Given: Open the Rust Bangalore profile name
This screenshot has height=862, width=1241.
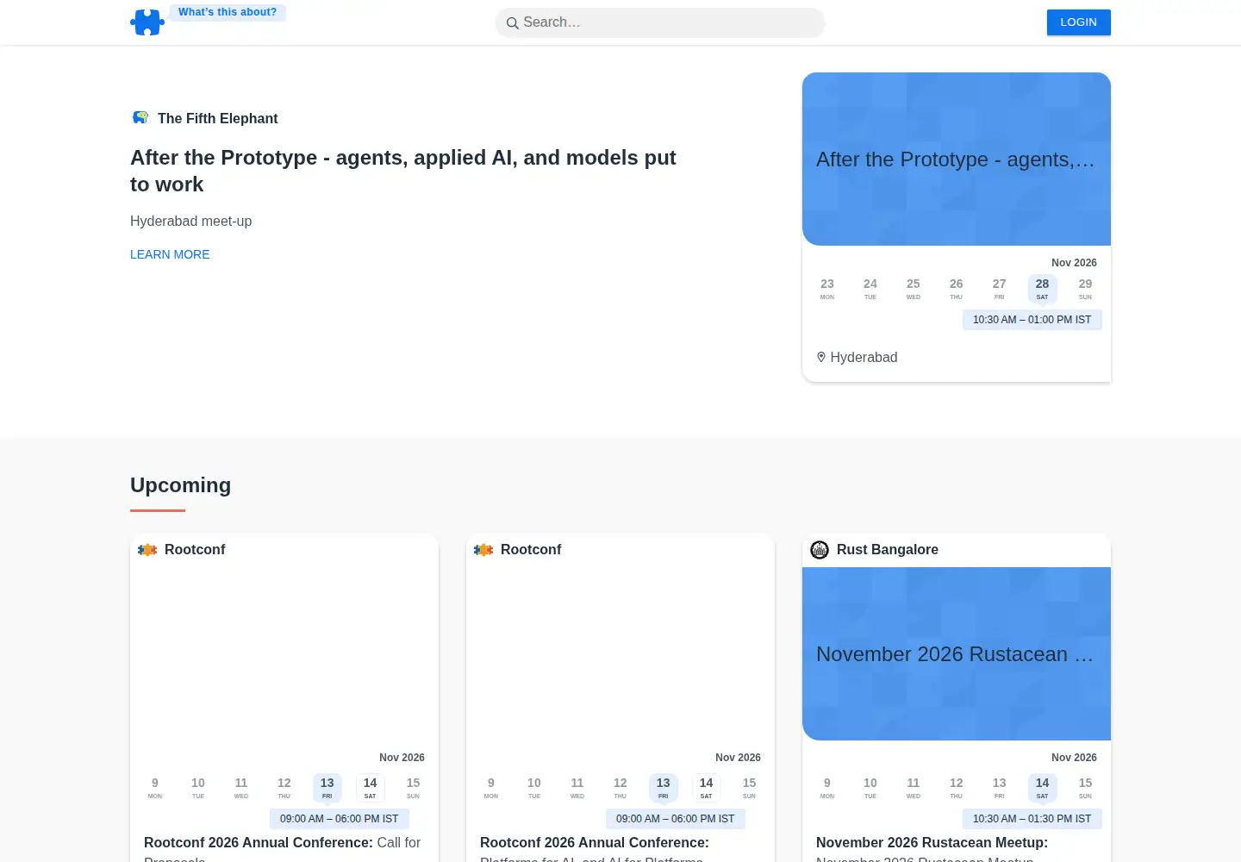Looking at the screenshot, I should pyautogui.click(x=887, y=550).
